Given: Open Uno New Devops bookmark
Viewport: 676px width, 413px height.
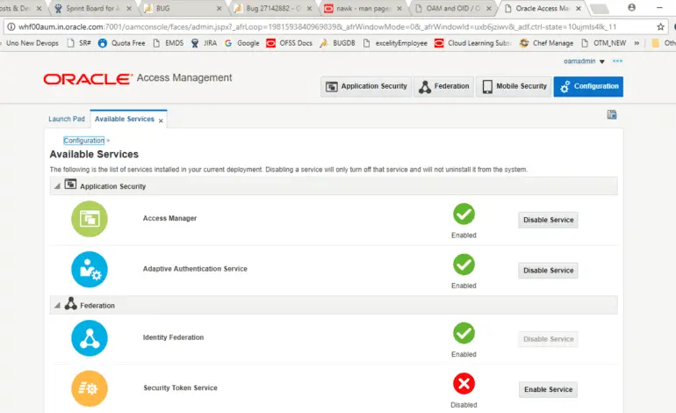Looking at the screenshot, I should [32, 43].
